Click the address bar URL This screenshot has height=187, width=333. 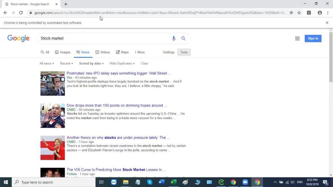point(160,13)
